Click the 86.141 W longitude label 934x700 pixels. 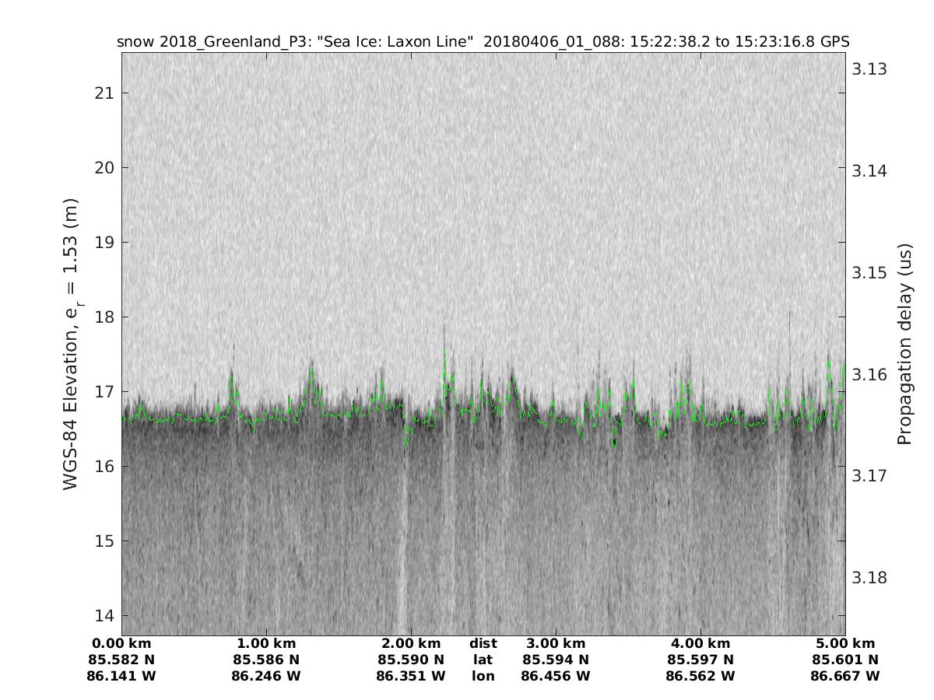point(121,677)
